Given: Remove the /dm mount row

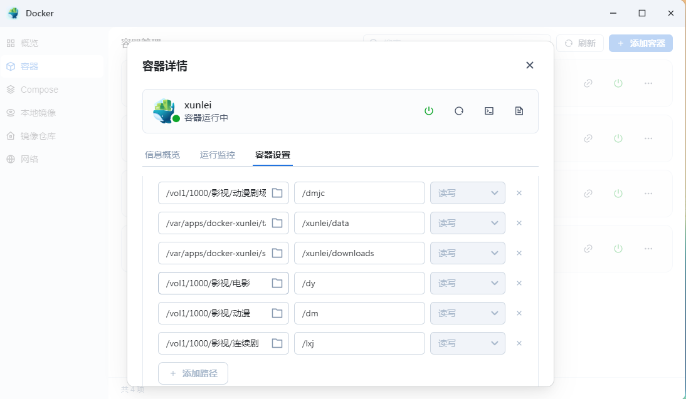Looking at the screenshot, I should pos(519,313).
